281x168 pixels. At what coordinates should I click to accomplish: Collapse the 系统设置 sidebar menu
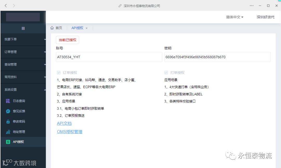point(23,90)
